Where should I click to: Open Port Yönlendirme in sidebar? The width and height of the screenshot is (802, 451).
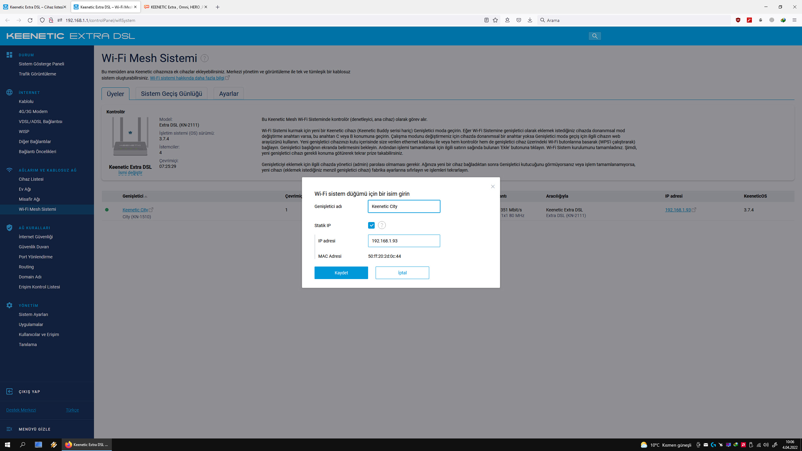[36, 257]
